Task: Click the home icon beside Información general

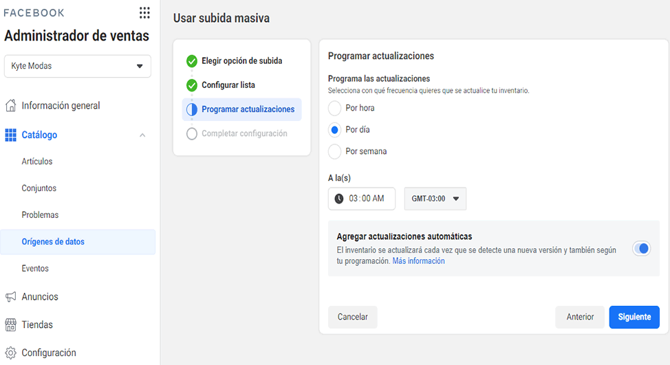Action: coord(11,105)
